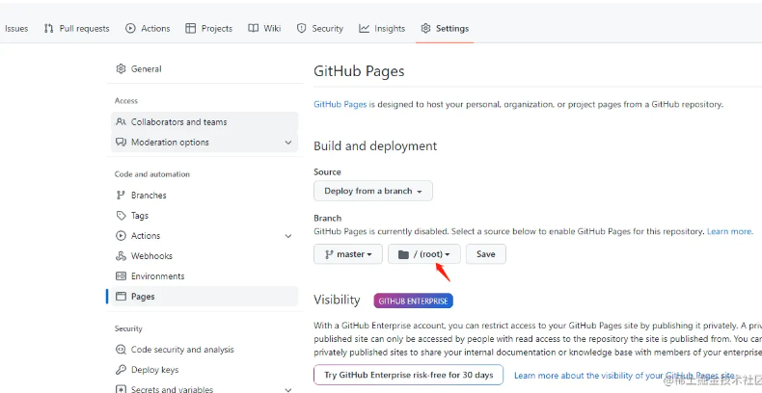The height and width of the screenshot is (393, 762).
Task: Open Branches settings page
Action: (x=204, y=195)
